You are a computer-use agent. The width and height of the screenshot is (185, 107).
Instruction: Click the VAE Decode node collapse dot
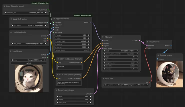coord(148,42)
